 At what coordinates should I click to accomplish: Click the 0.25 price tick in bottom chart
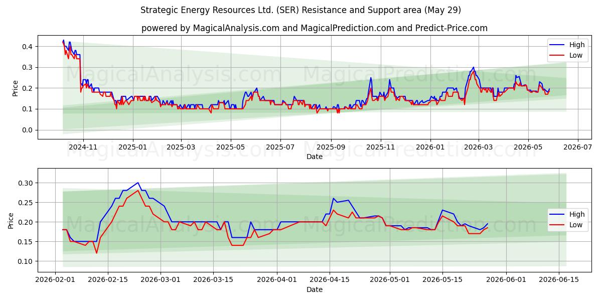point(26,203)
